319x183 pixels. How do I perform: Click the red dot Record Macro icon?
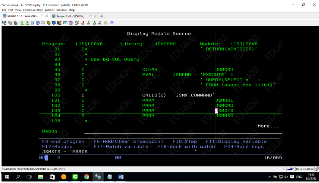click(x=83, y=23)
